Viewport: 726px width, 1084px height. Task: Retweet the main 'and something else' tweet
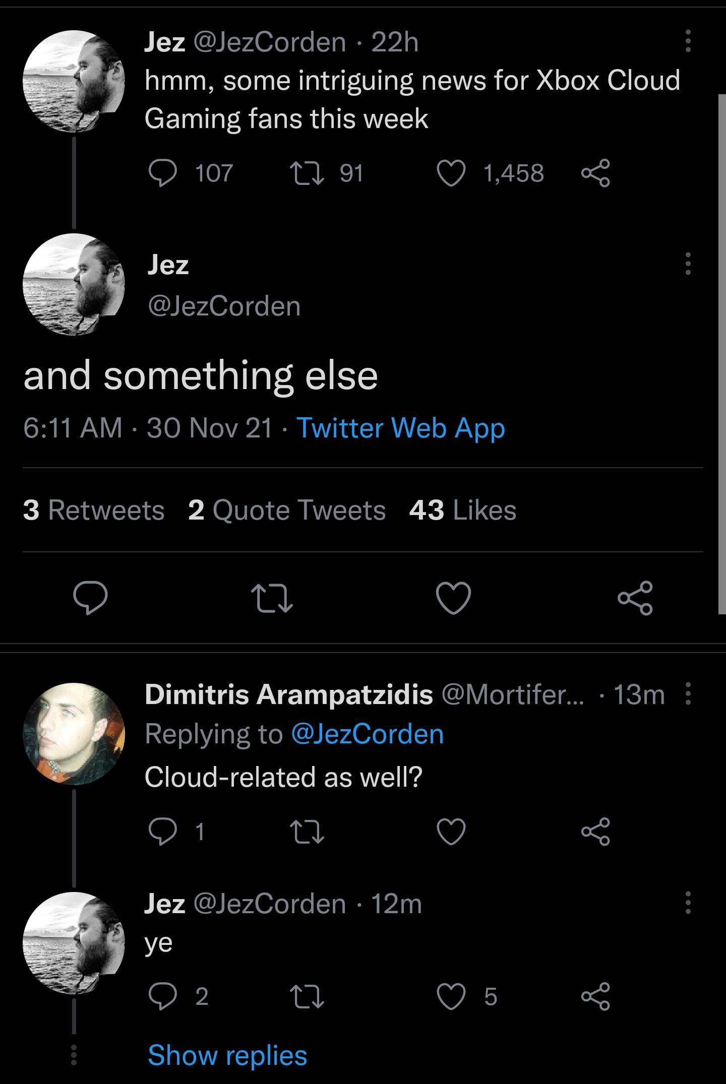click(272, 598)
